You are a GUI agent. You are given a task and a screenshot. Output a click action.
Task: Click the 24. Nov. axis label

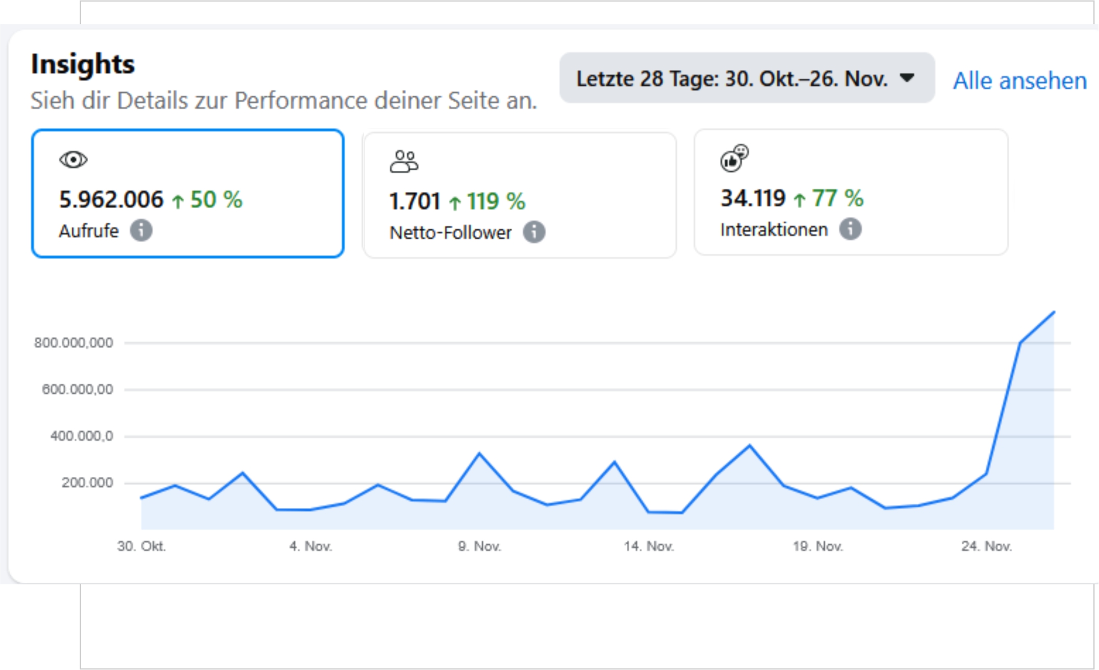pos(986,547)
